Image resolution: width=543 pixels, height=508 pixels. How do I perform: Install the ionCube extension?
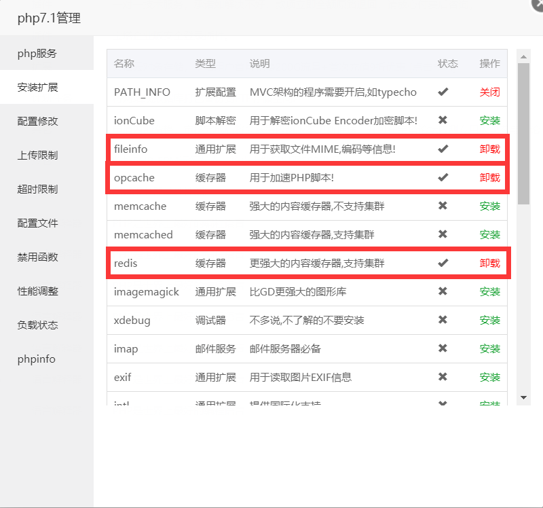click(x=489, y=120)
